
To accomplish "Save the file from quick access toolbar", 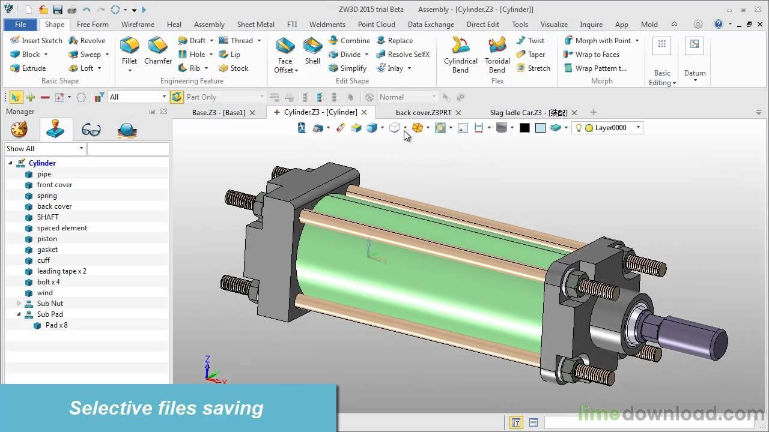I will pos(58,10).
